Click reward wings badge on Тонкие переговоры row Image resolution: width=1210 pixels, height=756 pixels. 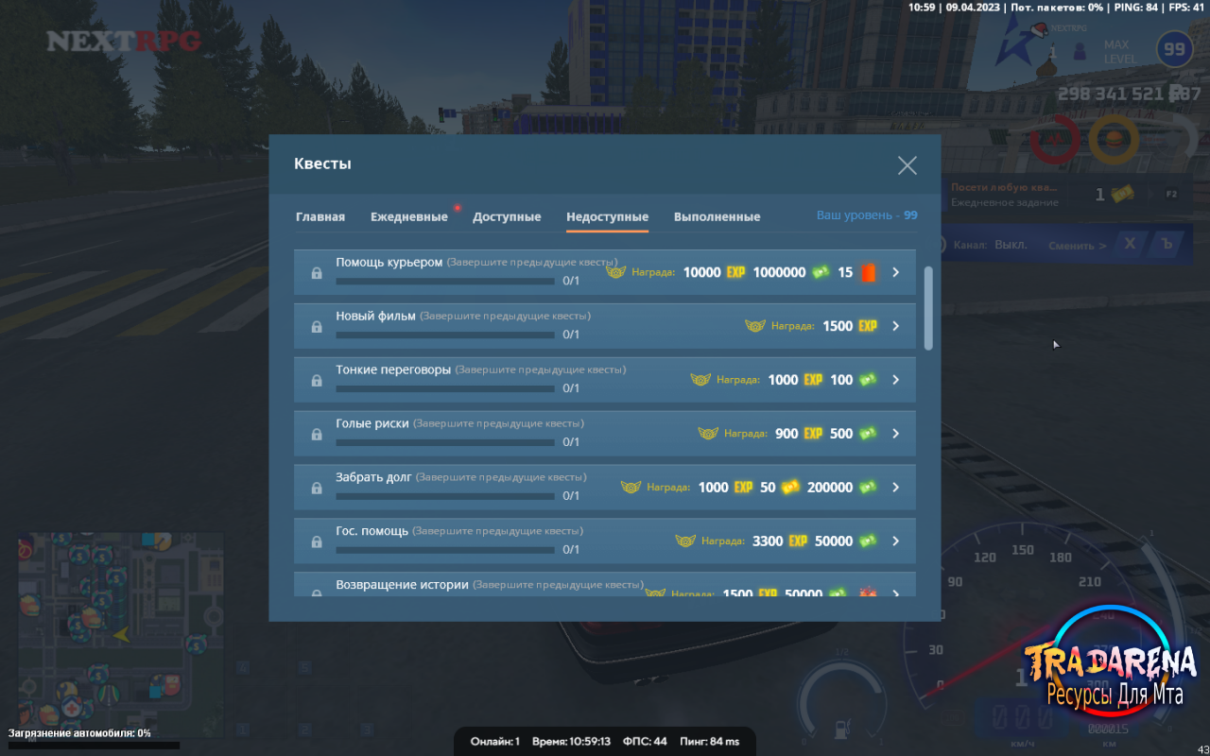700,380
